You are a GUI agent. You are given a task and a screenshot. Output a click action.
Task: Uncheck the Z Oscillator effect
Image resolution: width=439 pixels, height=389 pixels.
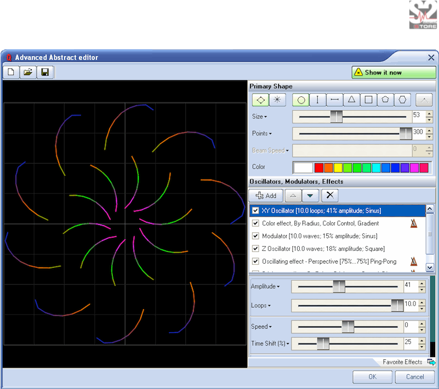coord(255,248)
